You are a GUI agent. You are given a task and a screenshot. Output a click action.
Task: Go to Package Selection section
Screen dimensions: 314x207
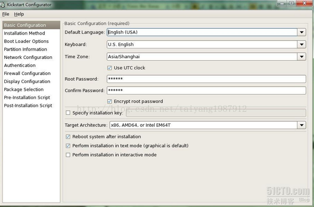pos(32,89)
